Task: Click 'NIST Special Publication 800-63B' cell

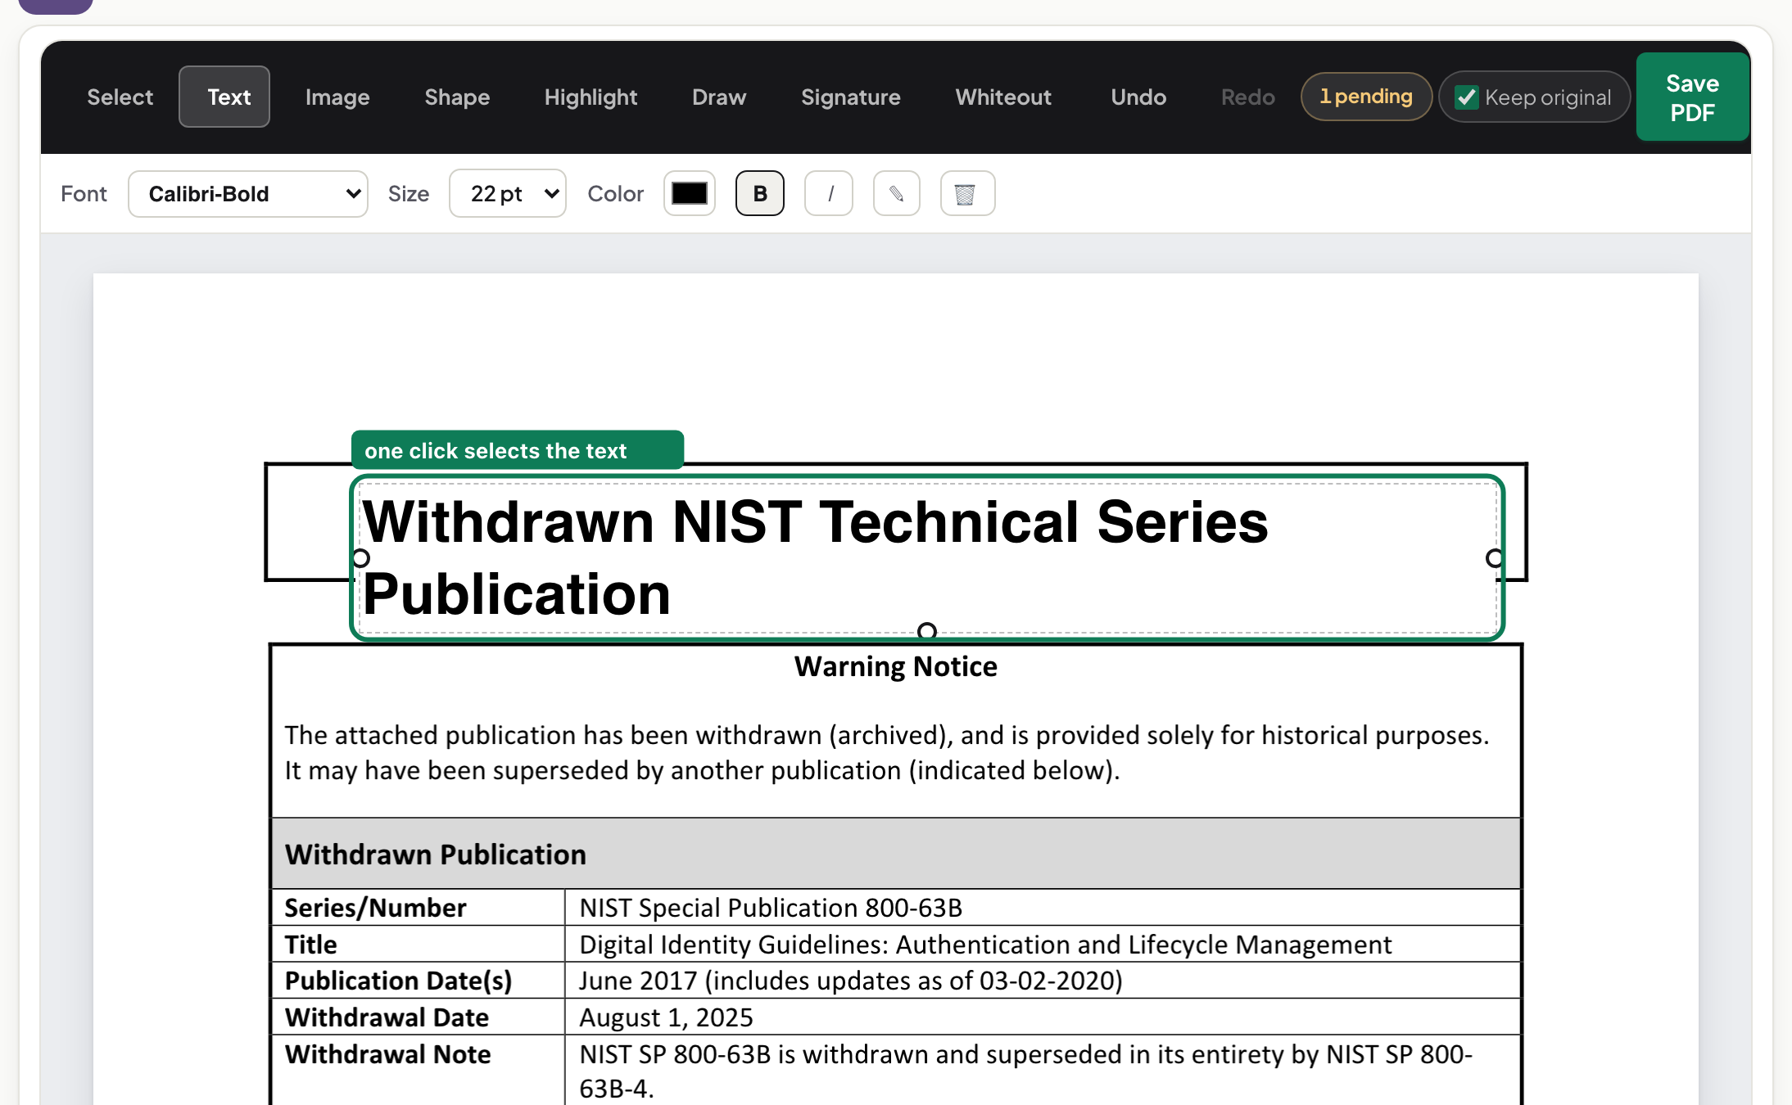Action: [x=771, y=908]
